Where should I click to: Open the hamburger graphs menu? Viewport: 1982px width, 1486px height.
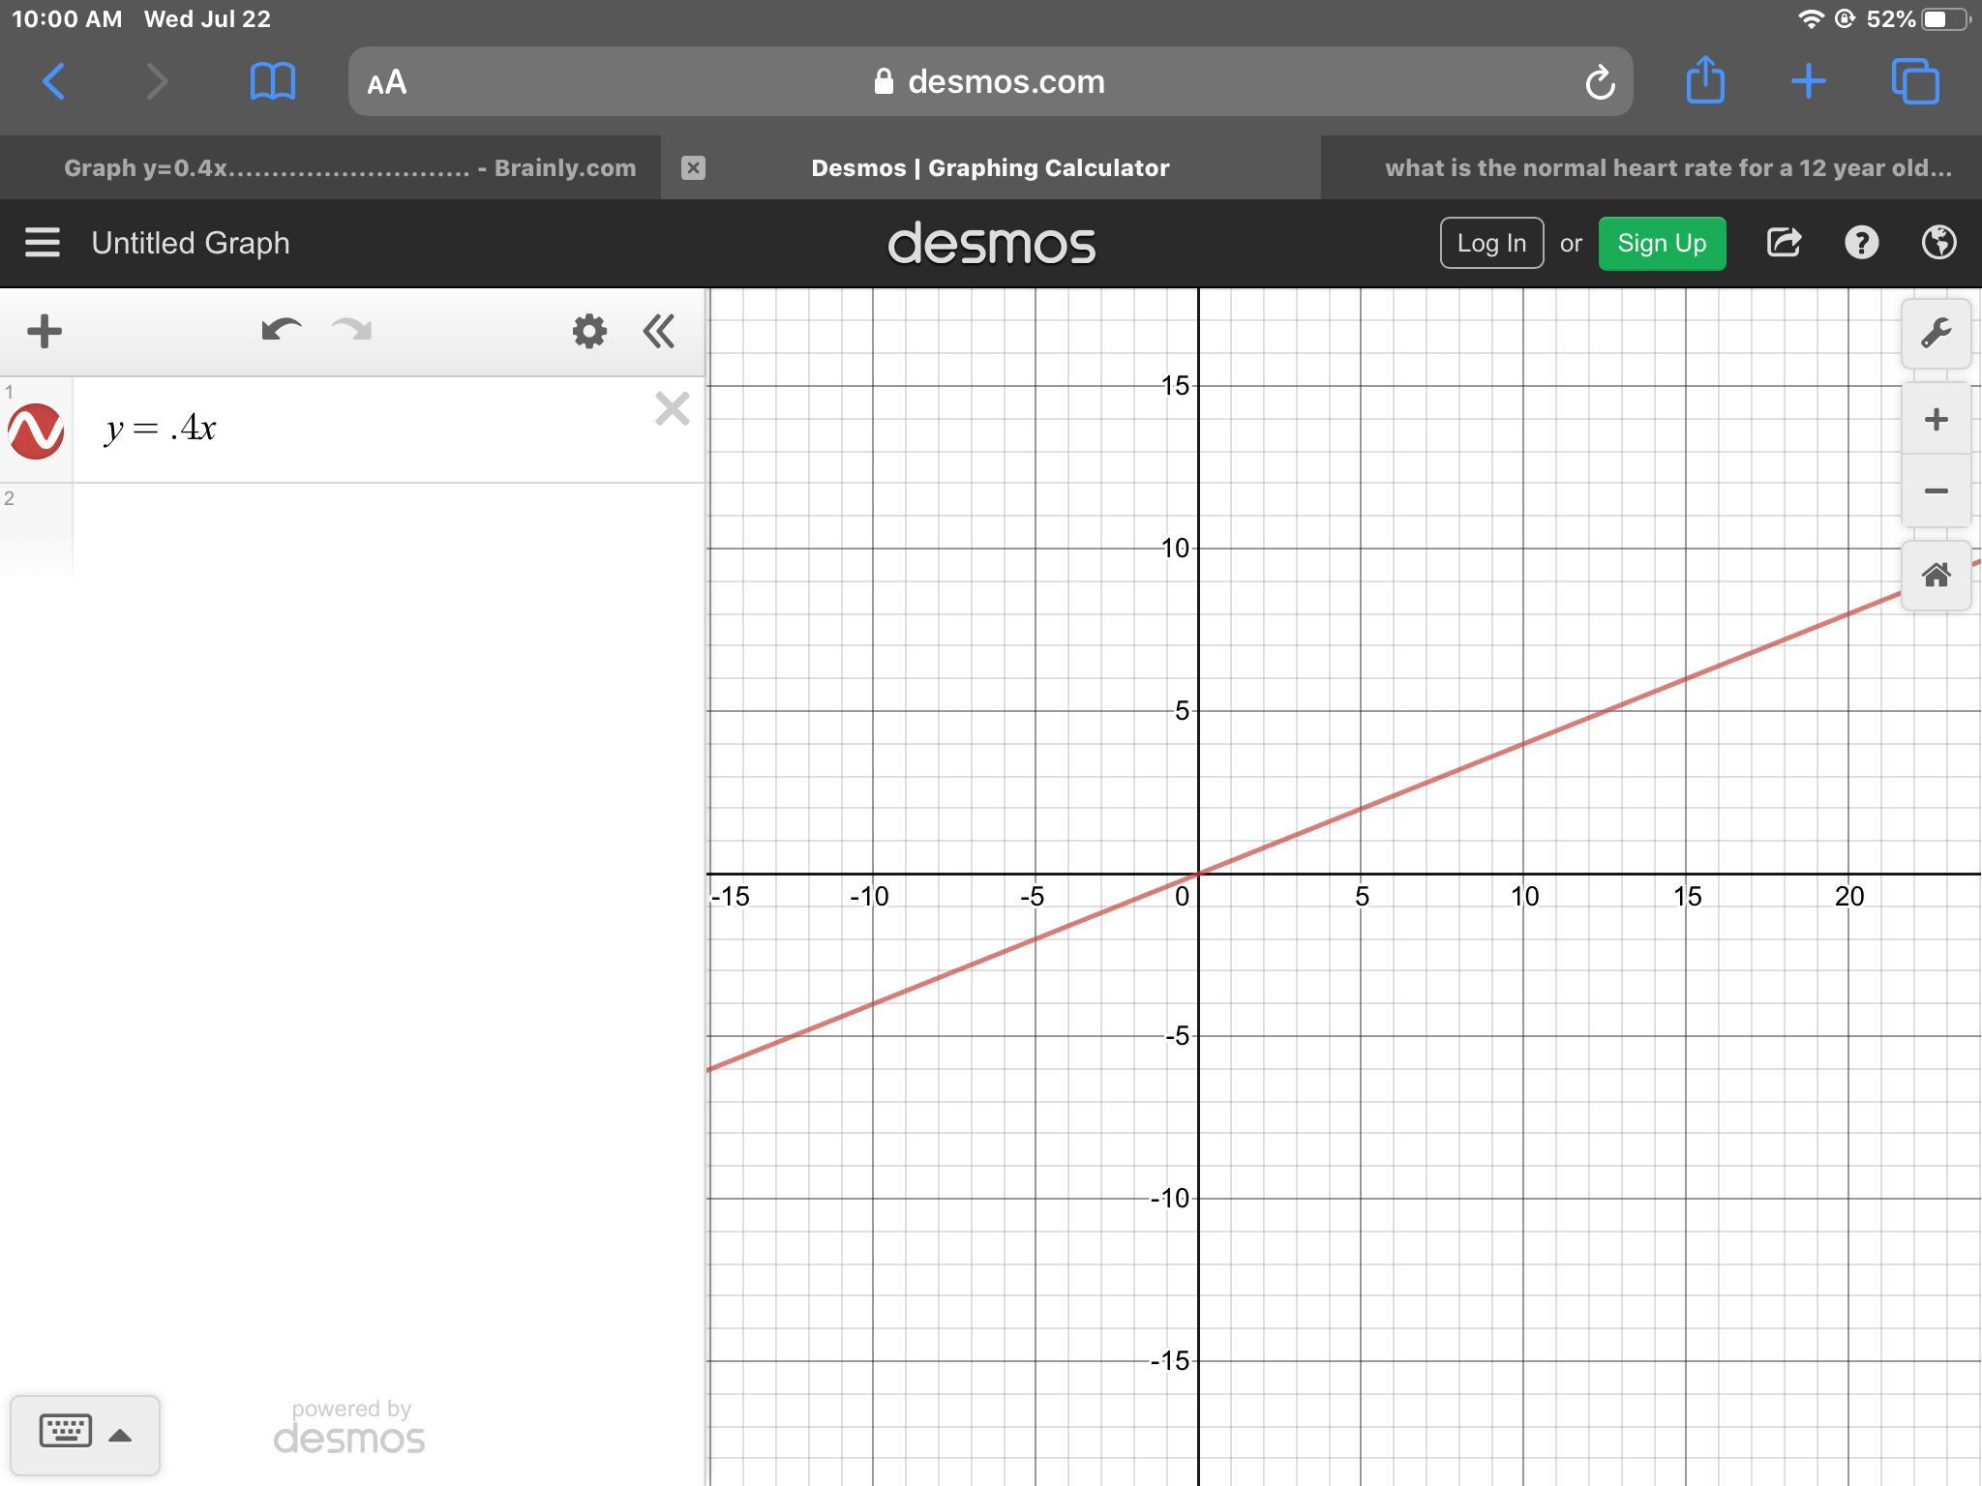[43, 243]
